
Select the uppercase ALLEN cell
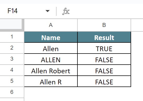[x=51, y=59]
